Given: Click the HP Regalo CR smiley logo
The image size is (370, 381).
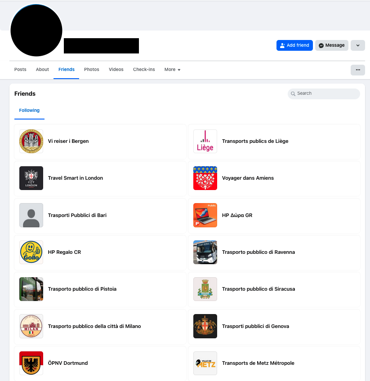Looking at the screenshot, I should (31, 252).
